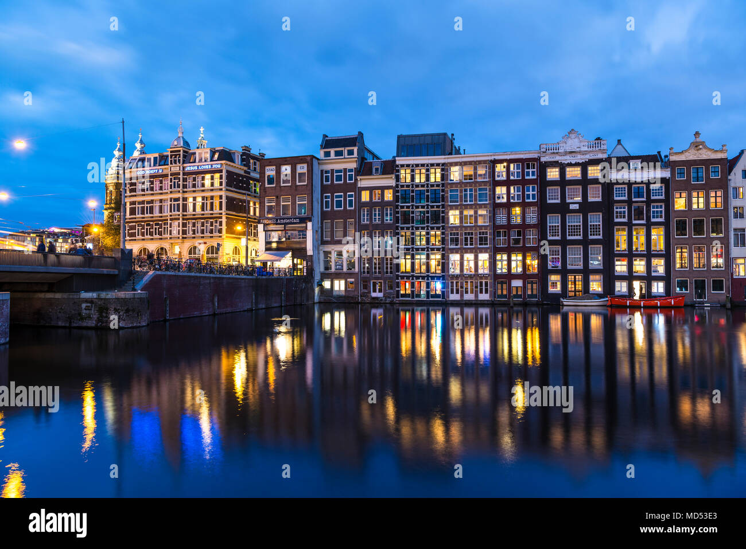Click the red boat moored at the houses

coord(646,301)
